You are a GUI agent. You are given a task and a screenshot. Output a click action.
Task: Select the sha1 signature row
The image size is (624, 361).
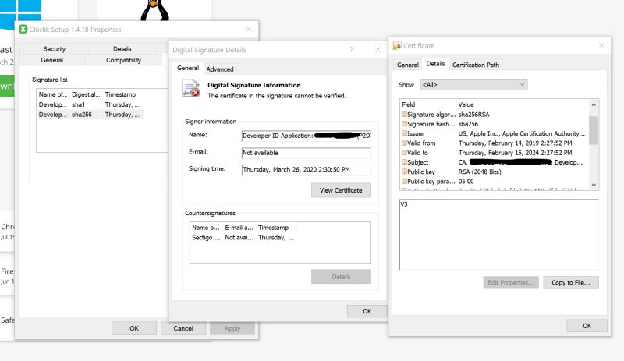tap(90, 104)
